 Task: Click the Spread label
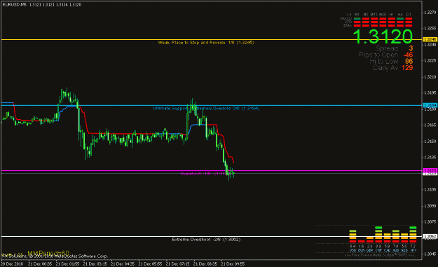pos(387,48)
